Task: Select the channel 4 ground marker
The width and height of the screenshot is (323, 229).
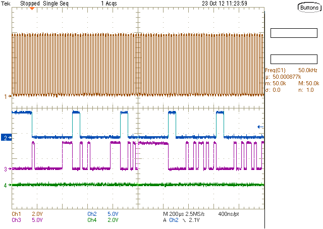Action: [x=8, y=185]
